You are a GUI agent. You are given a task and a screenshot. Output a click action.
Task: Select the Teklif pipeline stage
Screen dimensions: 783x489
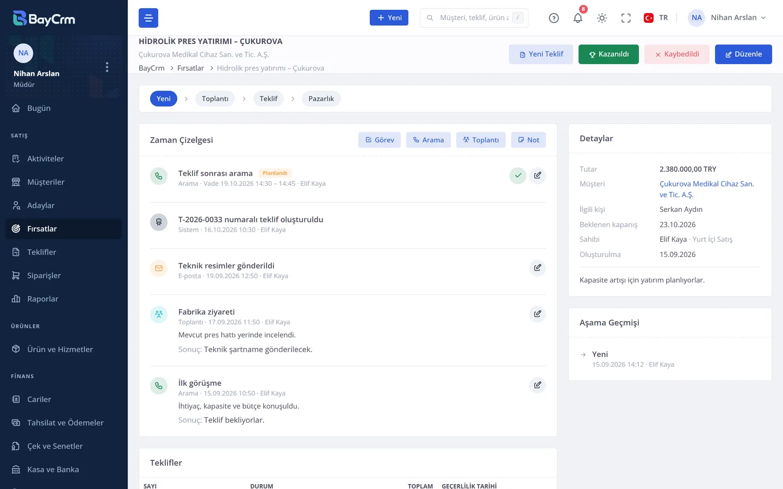[269, 99]
